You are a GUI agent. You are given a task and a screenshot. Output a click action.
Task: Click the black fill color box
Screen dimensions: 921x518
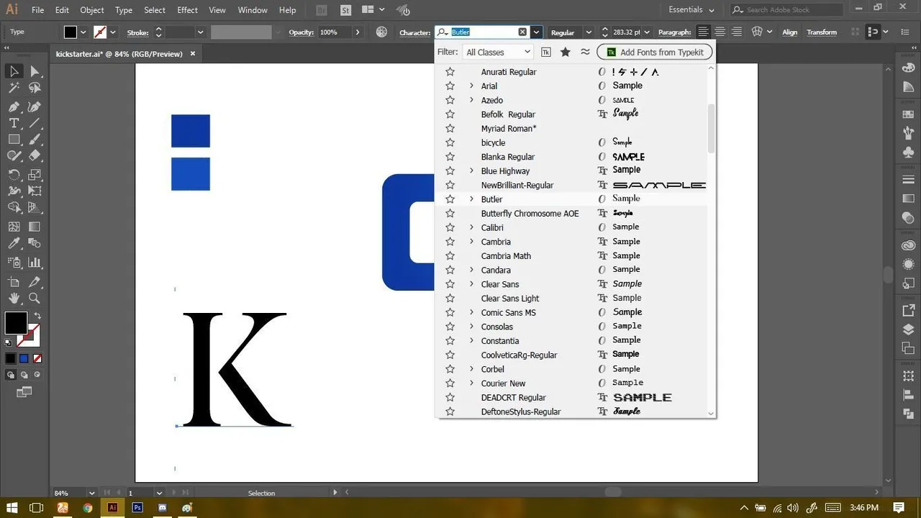[16, 323]
